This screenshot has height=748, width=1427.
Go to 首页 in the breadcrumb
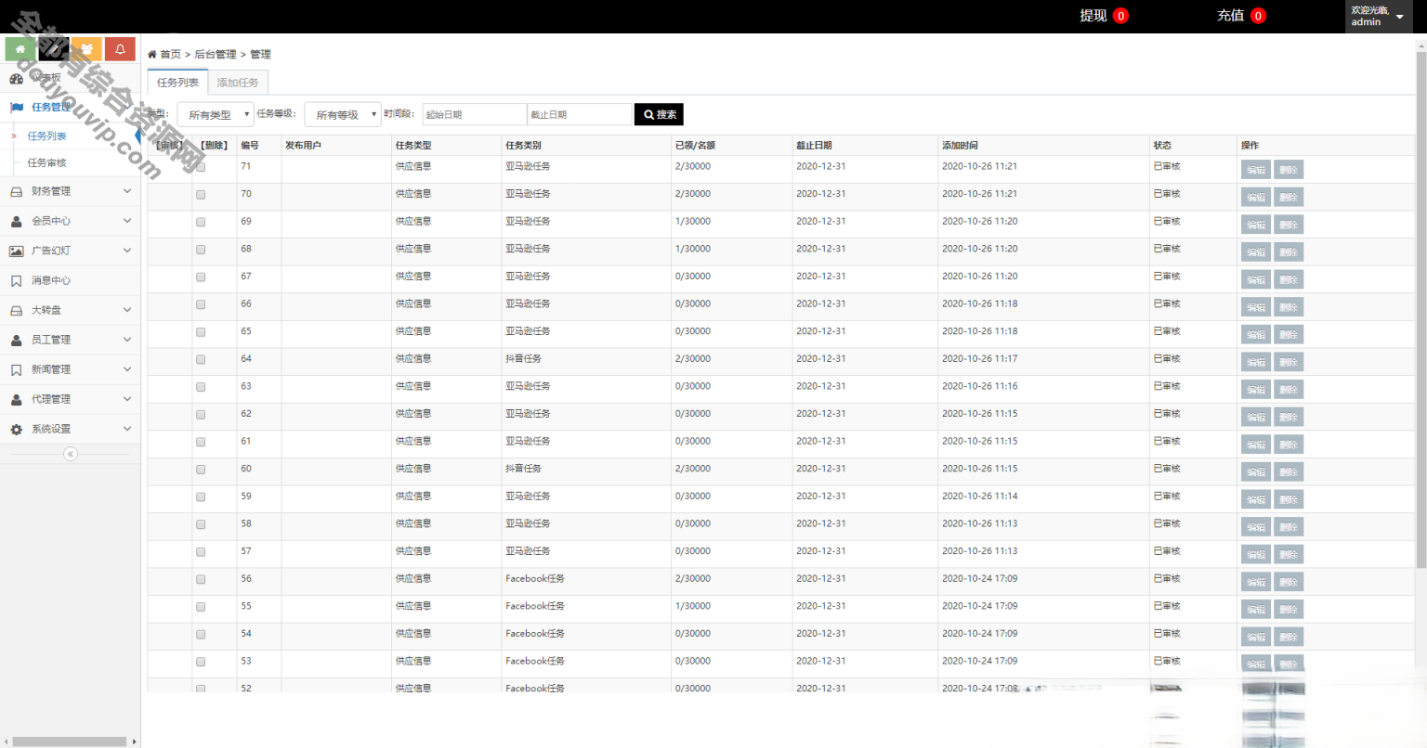pos(171,55)
